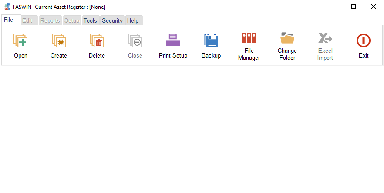
Task: Click the purple Print Setup printer icon
Action: pos(173,41)
